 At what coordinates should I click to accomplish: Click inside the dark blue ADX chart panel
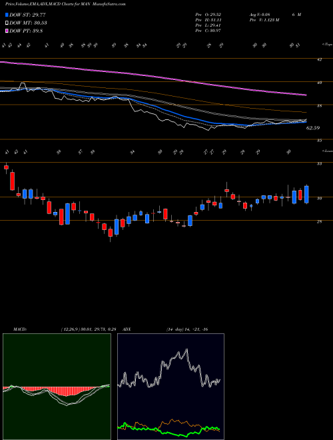click(170, 387)
